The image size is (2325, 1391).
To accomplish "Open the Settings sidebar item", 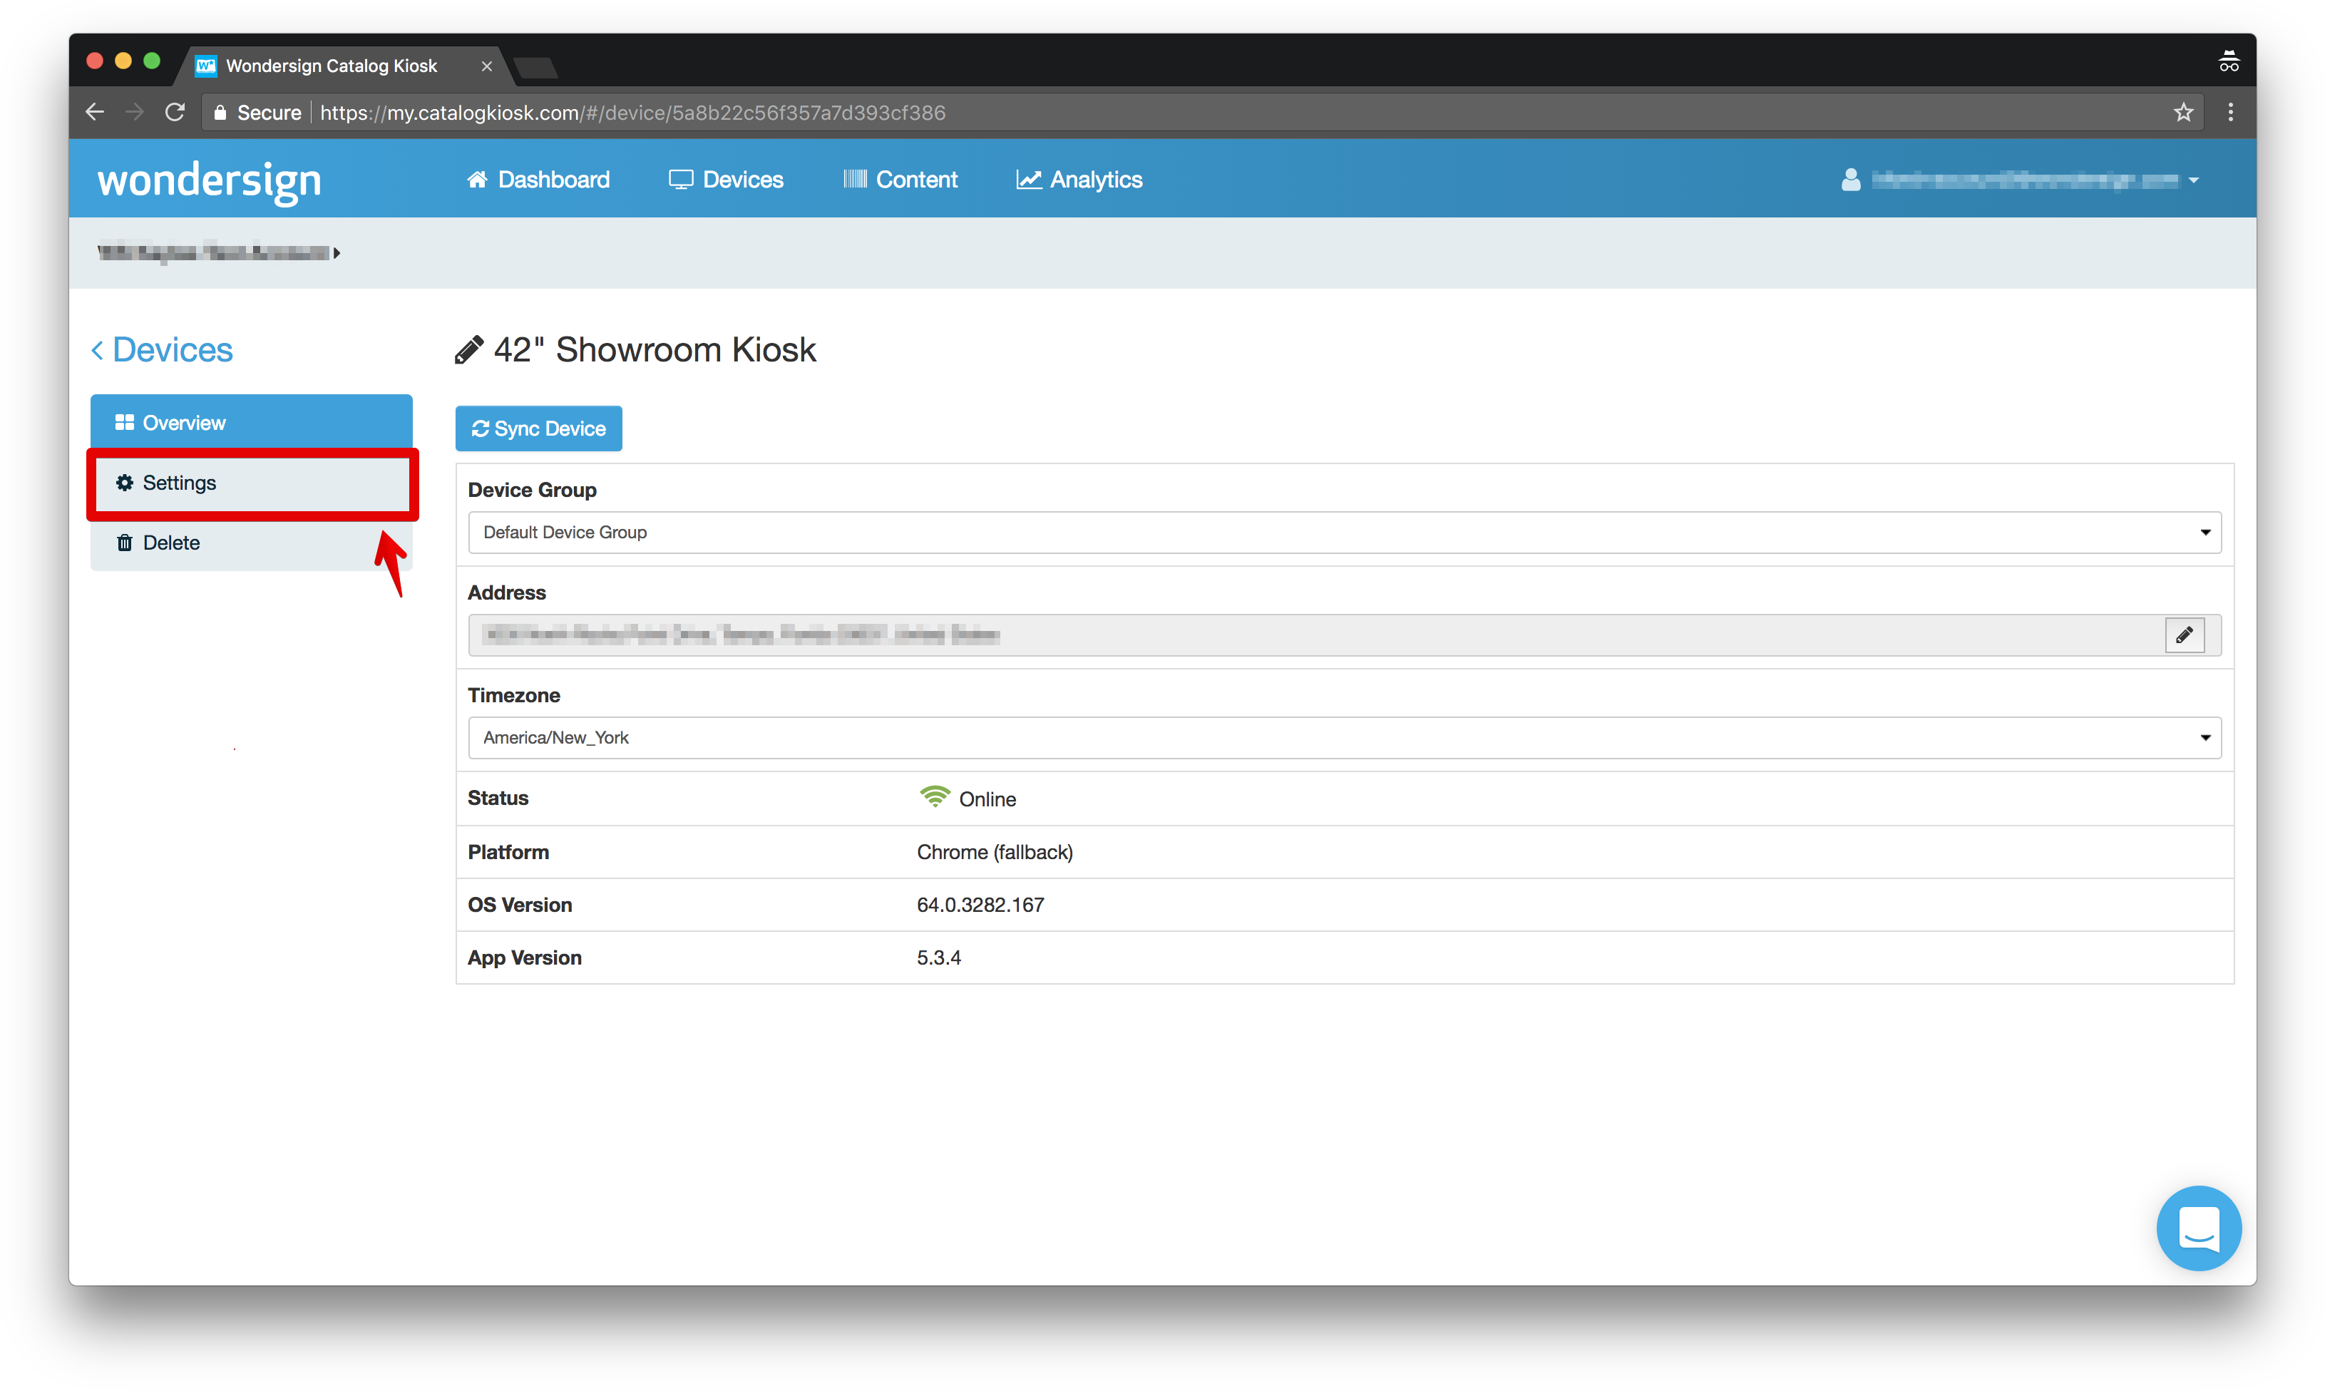I will tap(251, 483).
